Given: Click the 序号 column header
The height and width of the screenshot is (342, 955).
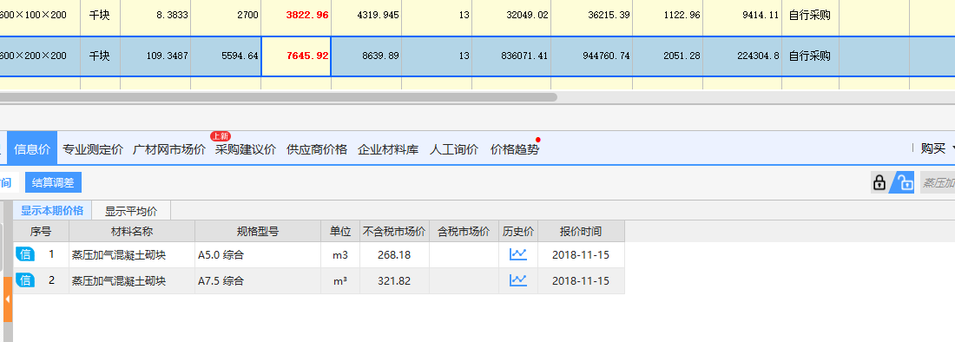Looking at the screenshot, I should tap(41, 231).
